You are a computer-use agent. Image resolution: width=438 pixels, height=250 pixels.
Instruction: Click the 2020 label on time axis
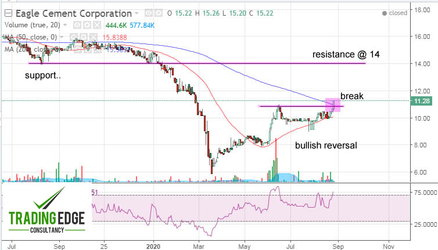[x=153, y=247]
